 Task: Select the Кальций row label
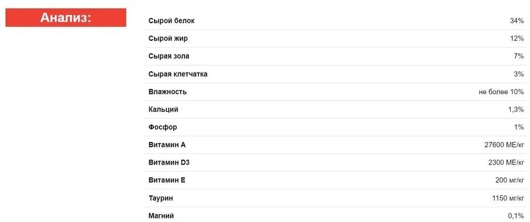[163, 109]
